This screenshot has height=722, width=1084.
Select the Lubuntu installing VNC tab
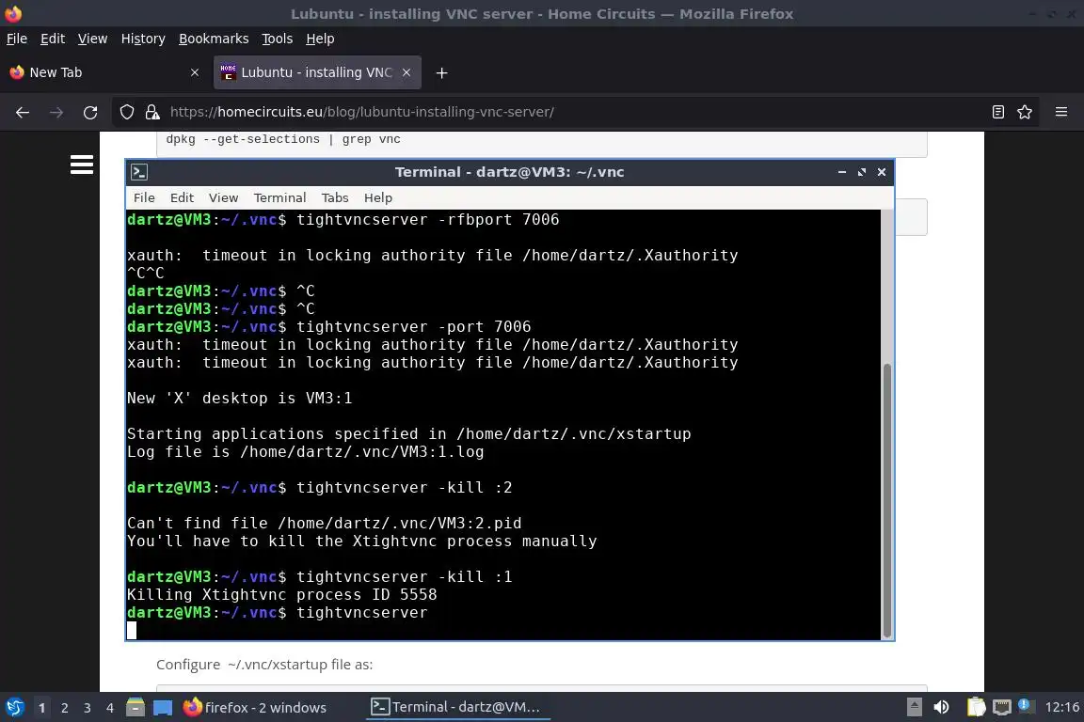tap(317, 72)
